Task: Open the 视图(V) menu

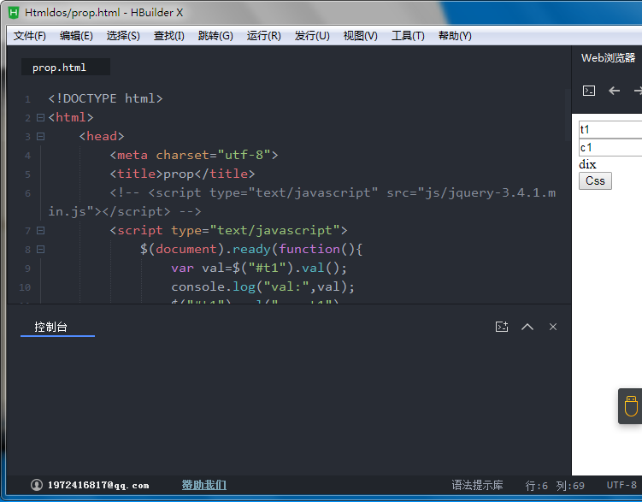Action: coord(361,36)
